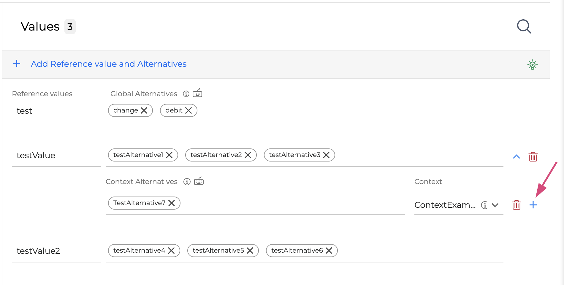Remove the 'change' alternative chip
Viewport: 564px width, 285px height.
[144, 110]
